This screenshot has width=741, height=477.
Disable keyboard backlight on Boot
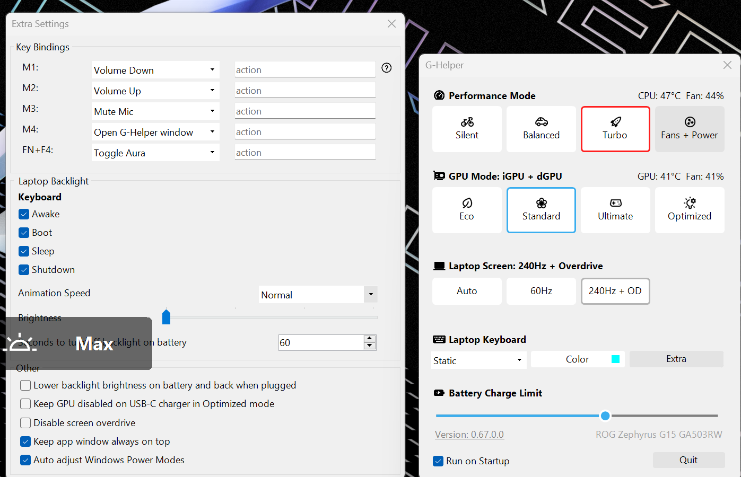(23, 232)
